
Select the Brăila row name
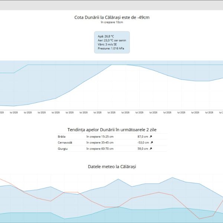[62, 136]
